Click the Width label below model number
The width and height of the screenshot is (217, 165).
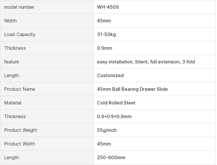[x=10, y=21]
